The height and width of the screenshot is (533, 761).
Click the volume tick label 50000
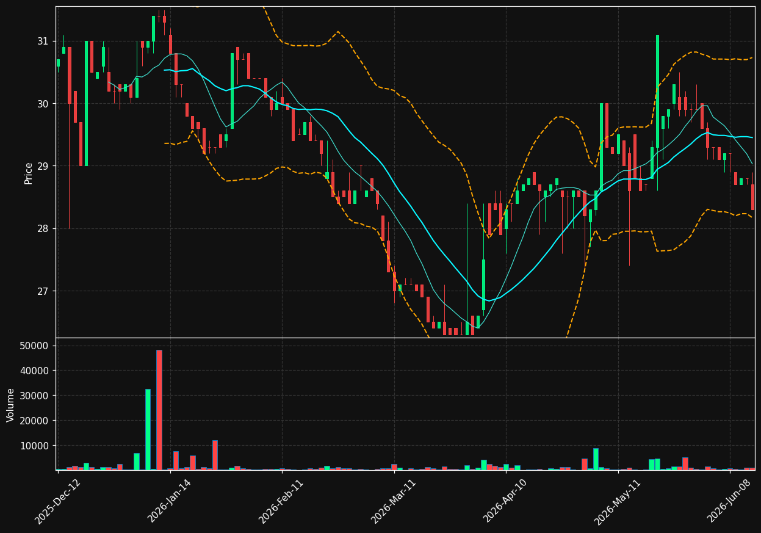pos(35,346)
